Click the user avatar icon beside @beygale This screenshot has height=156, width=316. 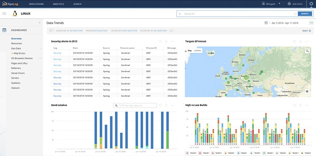point(263,4)
